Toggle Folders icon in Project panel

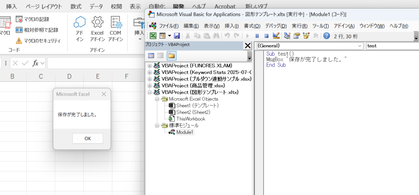[171, 56]
